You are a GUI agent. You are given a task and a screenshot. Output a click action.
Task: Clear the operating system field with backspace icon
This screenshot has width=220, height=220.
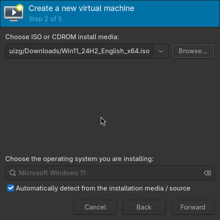207,173
